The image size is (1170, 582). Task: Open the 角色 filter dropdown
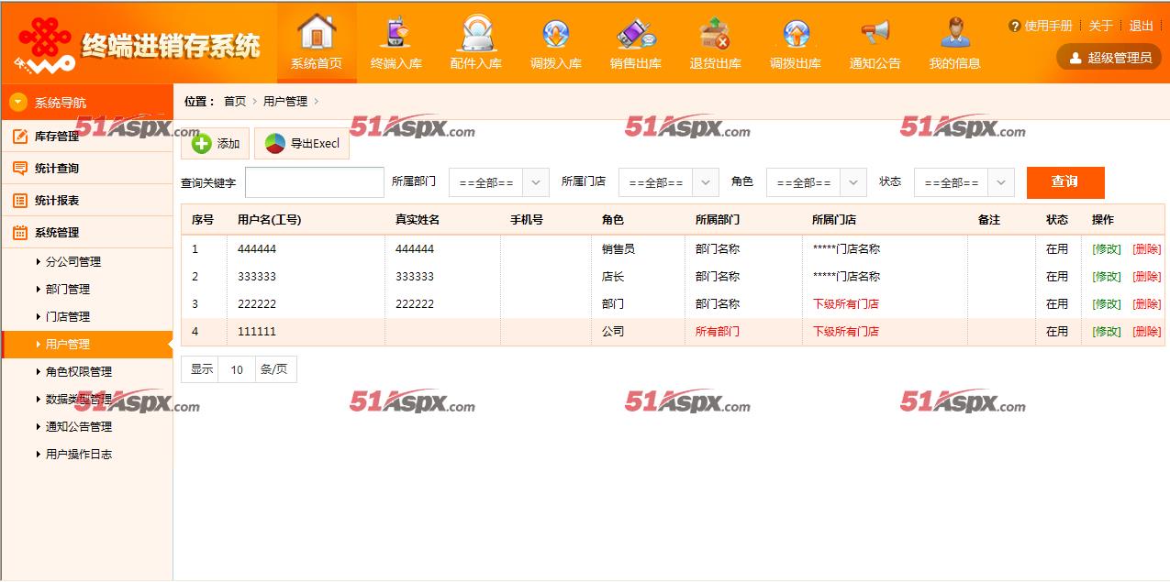tap(816, 182)
